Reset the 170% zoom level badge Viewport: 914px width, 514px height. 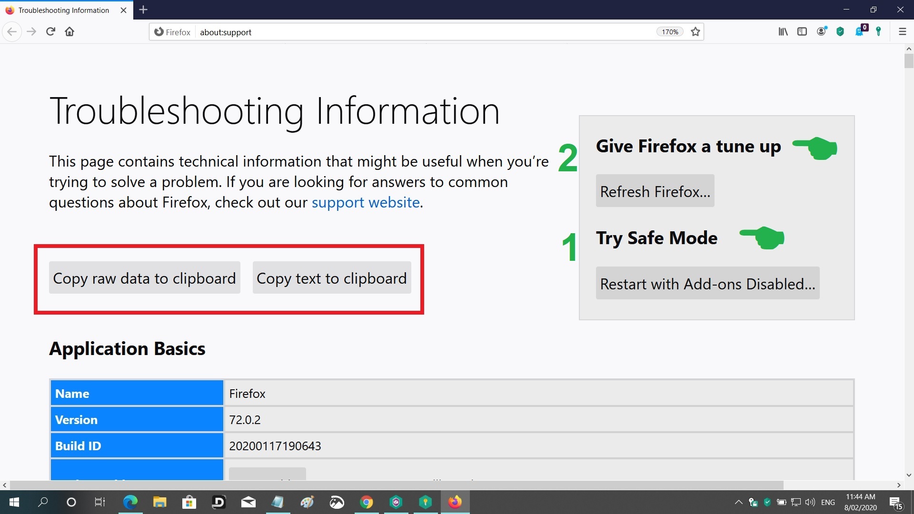[670, 32]
